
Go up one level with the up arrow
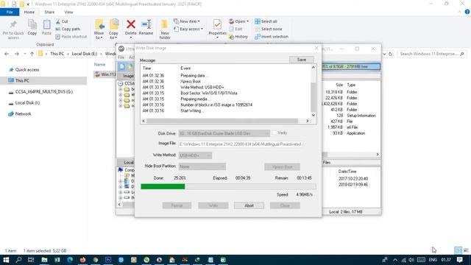[x=32, y=54]
